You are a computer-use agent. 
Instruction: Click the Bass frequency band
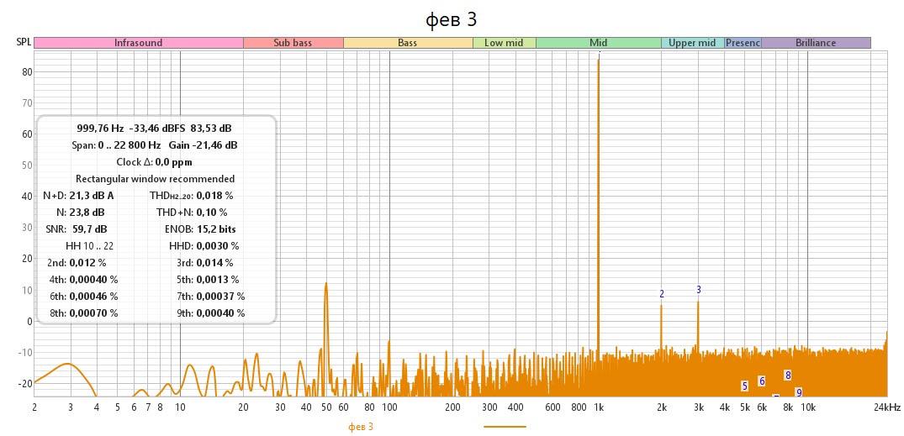click(407, 43)
